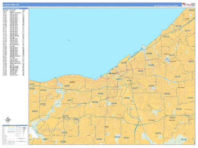Click ZIP label 44125 on the map

(158, 133)
